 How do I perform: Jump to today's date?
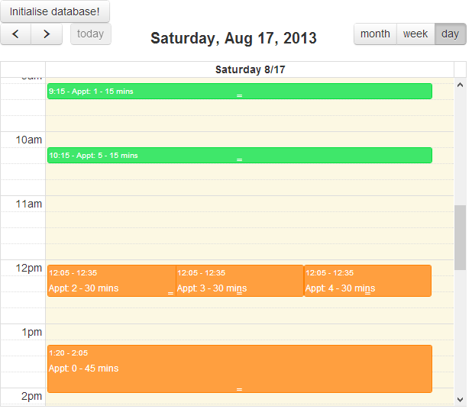(91, 34)
